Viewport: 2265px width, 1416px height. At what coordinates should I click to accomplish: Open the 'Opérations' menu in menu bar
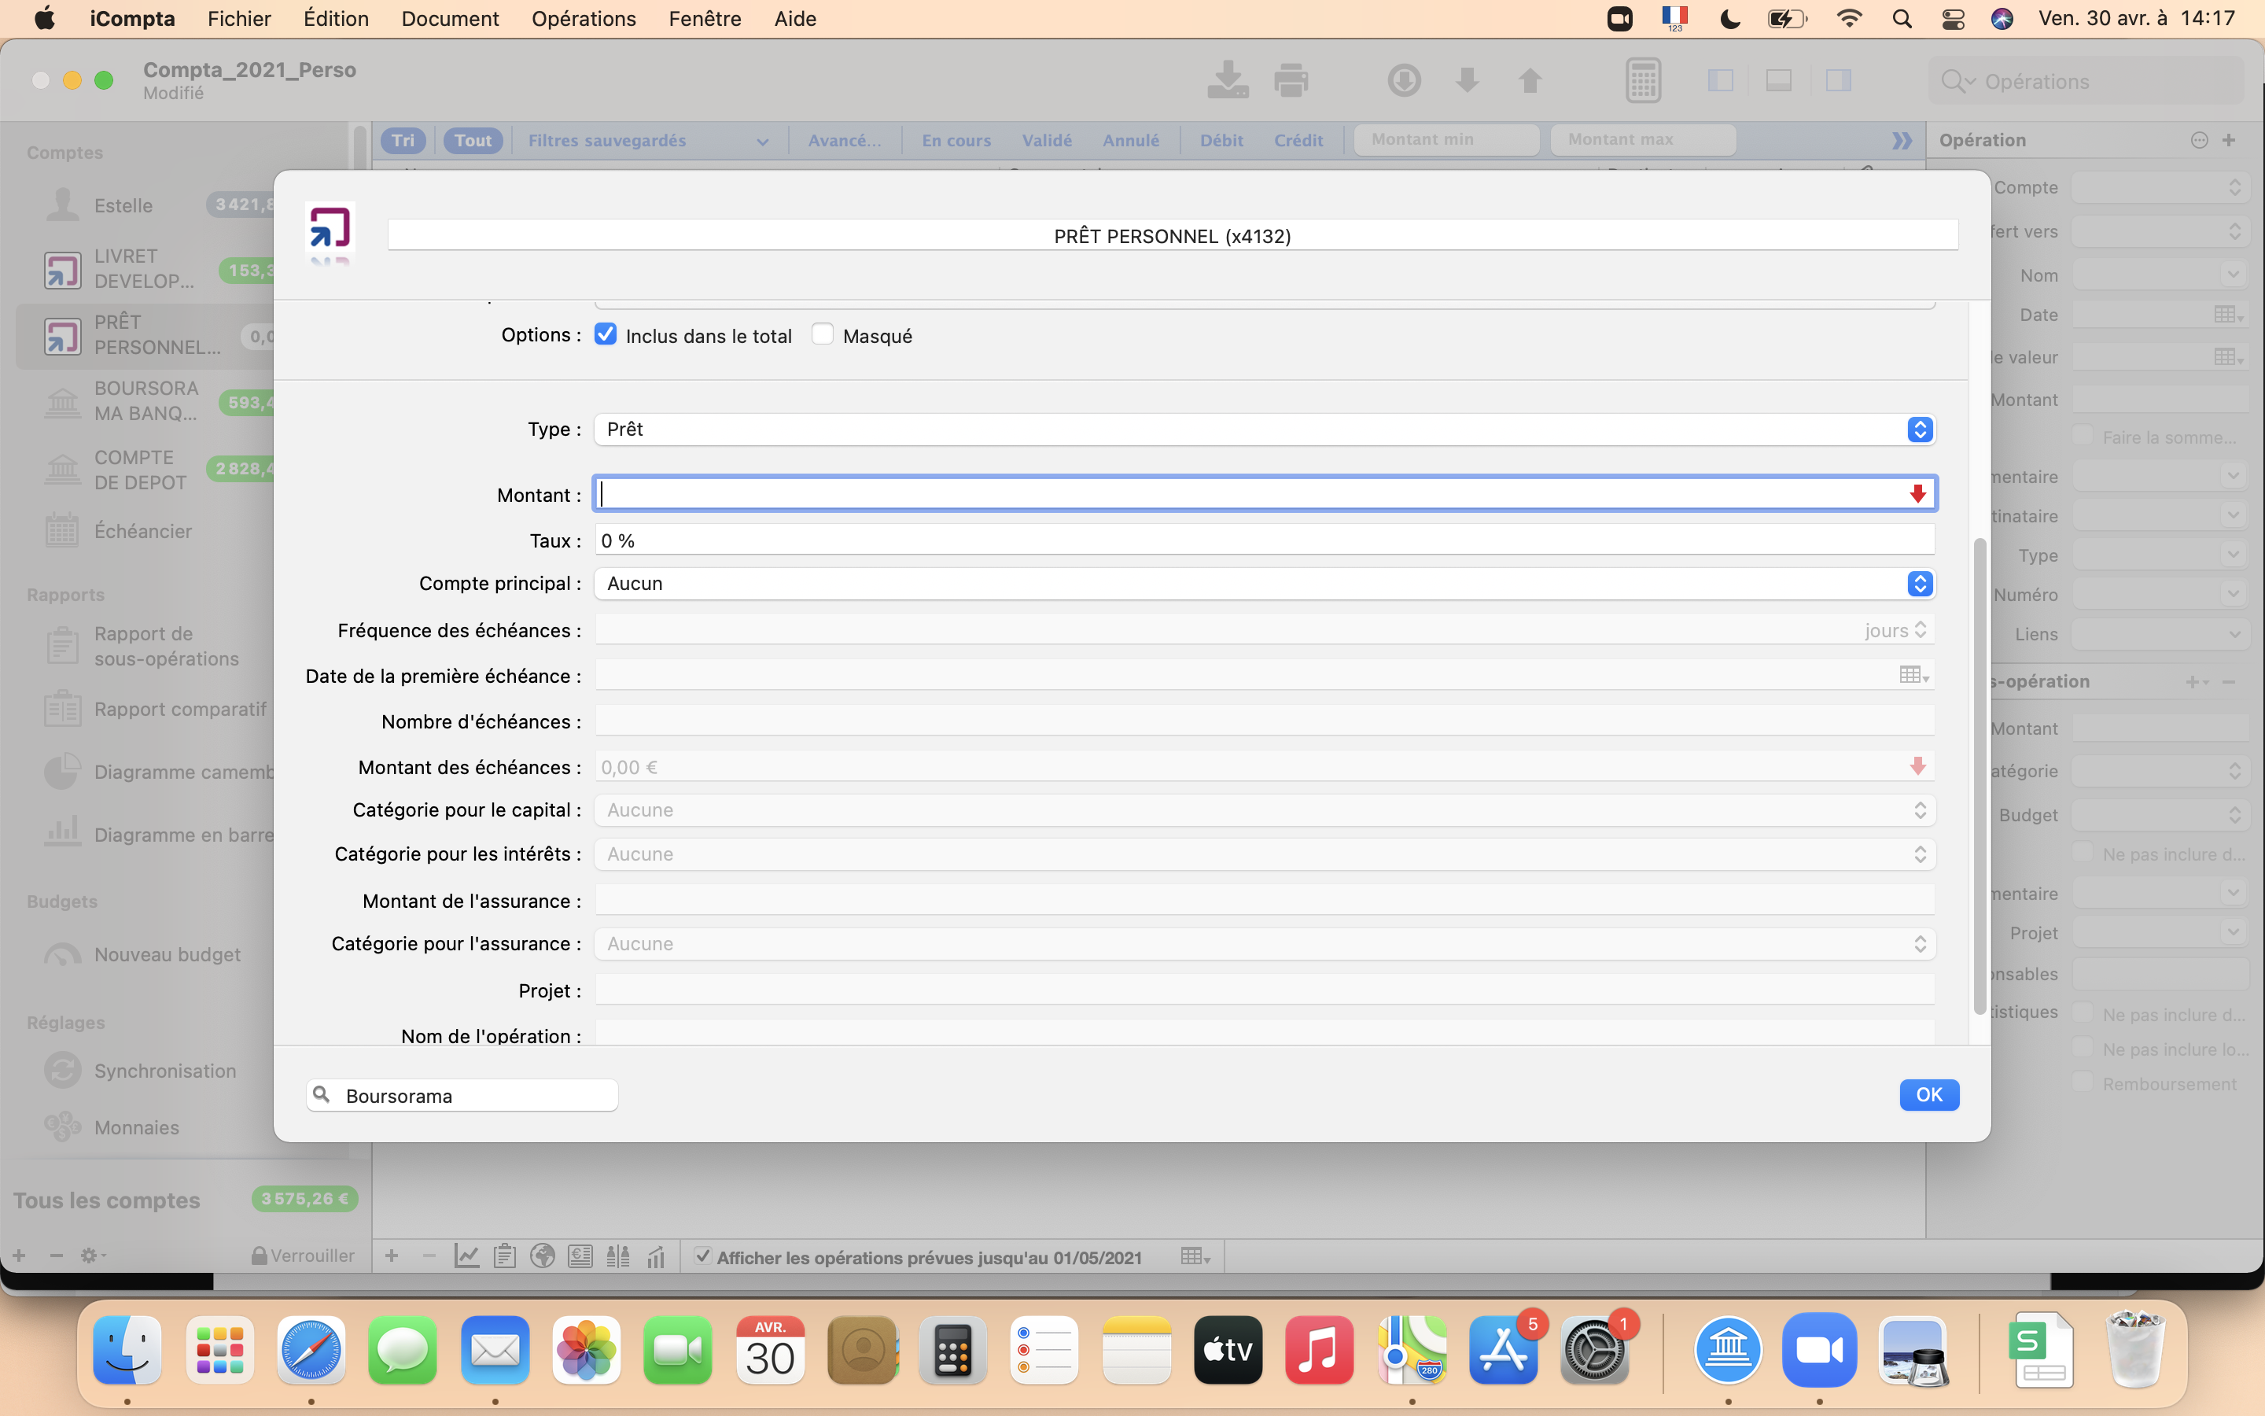point(582,18)
